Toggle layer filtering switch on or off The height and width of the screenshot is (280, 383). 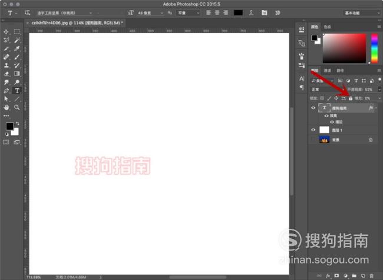click(x=379, y=79)
